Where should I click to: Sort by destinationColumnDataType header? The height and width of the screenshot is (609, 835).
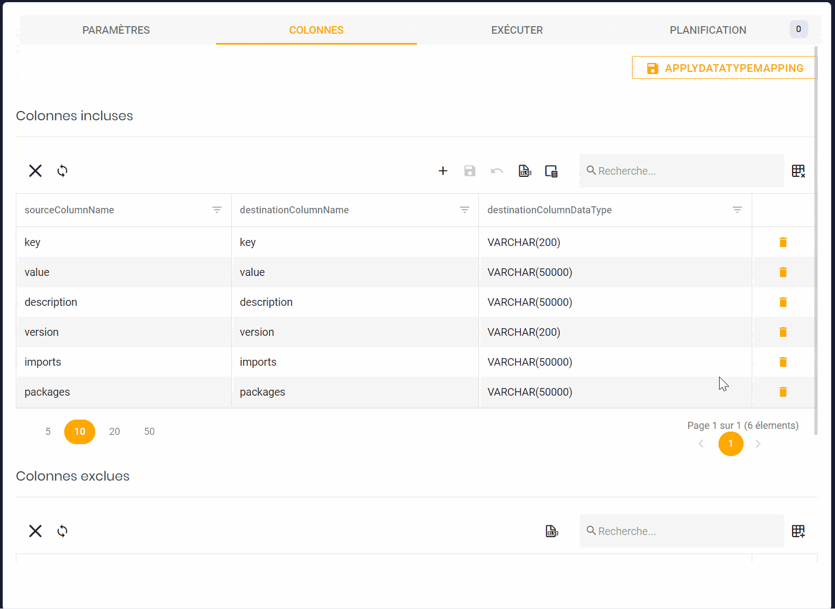549,210
